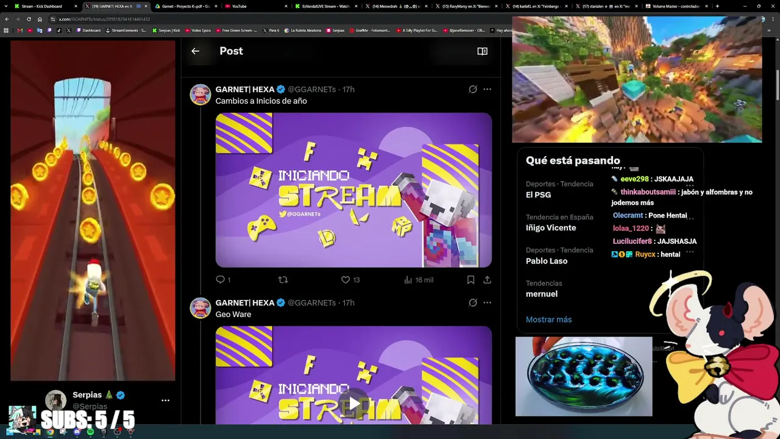Open @GGARNETs handle on the 'Geo Ware' post
Screen dimensions: 780x439
[312, 303]
